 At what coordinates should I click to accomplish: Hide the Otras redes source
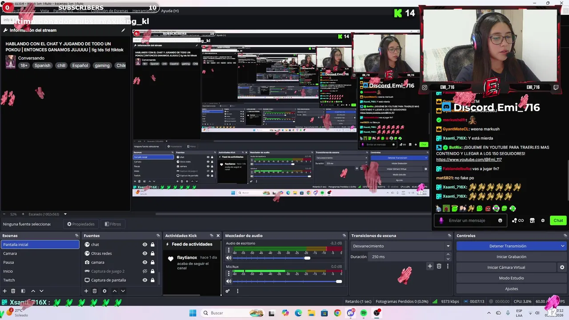click(144, 253)
